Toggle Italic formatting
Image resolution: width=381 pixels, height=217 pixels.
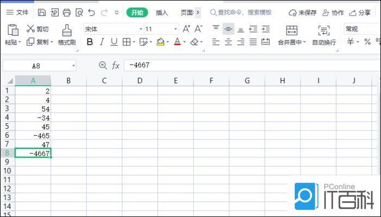tap(102, 42)
